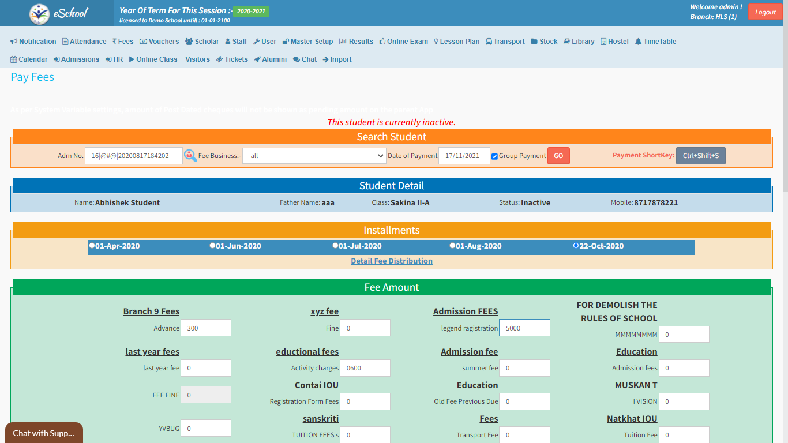Toggle the Group Payment checkbox
Image resolution: width=788 pixels, height=443 pixels.
[494, 156]
